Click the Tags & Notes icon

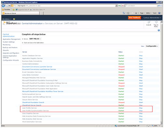tap(156, 24)
